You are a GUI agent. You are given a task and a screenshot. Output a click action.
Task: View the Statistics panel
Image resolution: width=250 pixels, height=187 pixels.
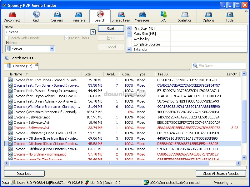pos(185,16)
